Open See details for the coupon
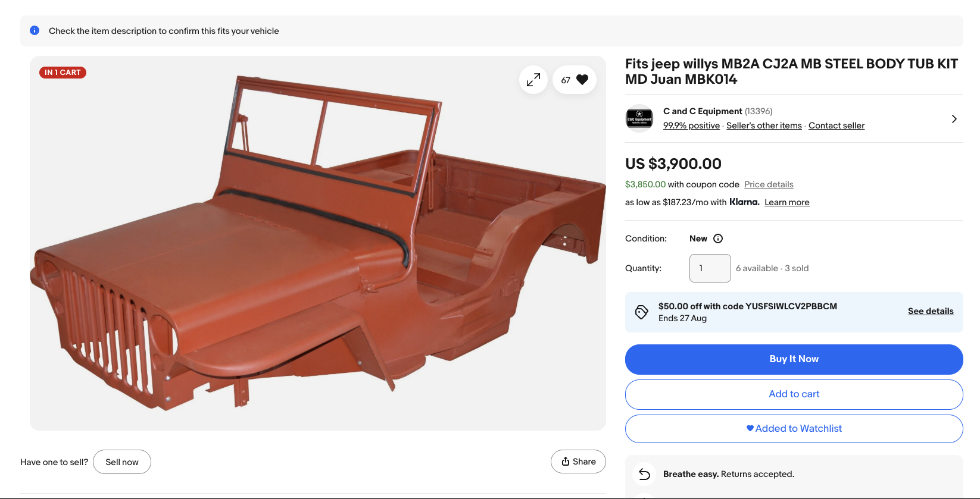980x499 pixels. tap(930, 311)
